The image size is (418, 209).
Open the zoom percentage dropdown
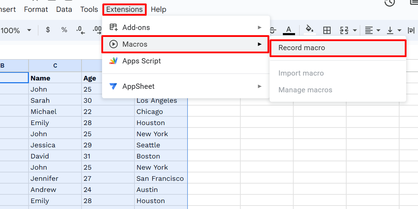[x=16, y=30]
